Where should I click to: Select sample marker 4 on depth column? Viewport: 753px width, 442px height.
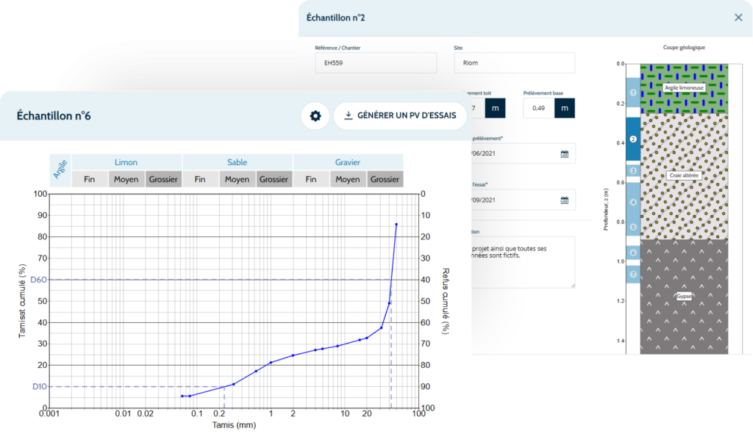coord(633,203)
